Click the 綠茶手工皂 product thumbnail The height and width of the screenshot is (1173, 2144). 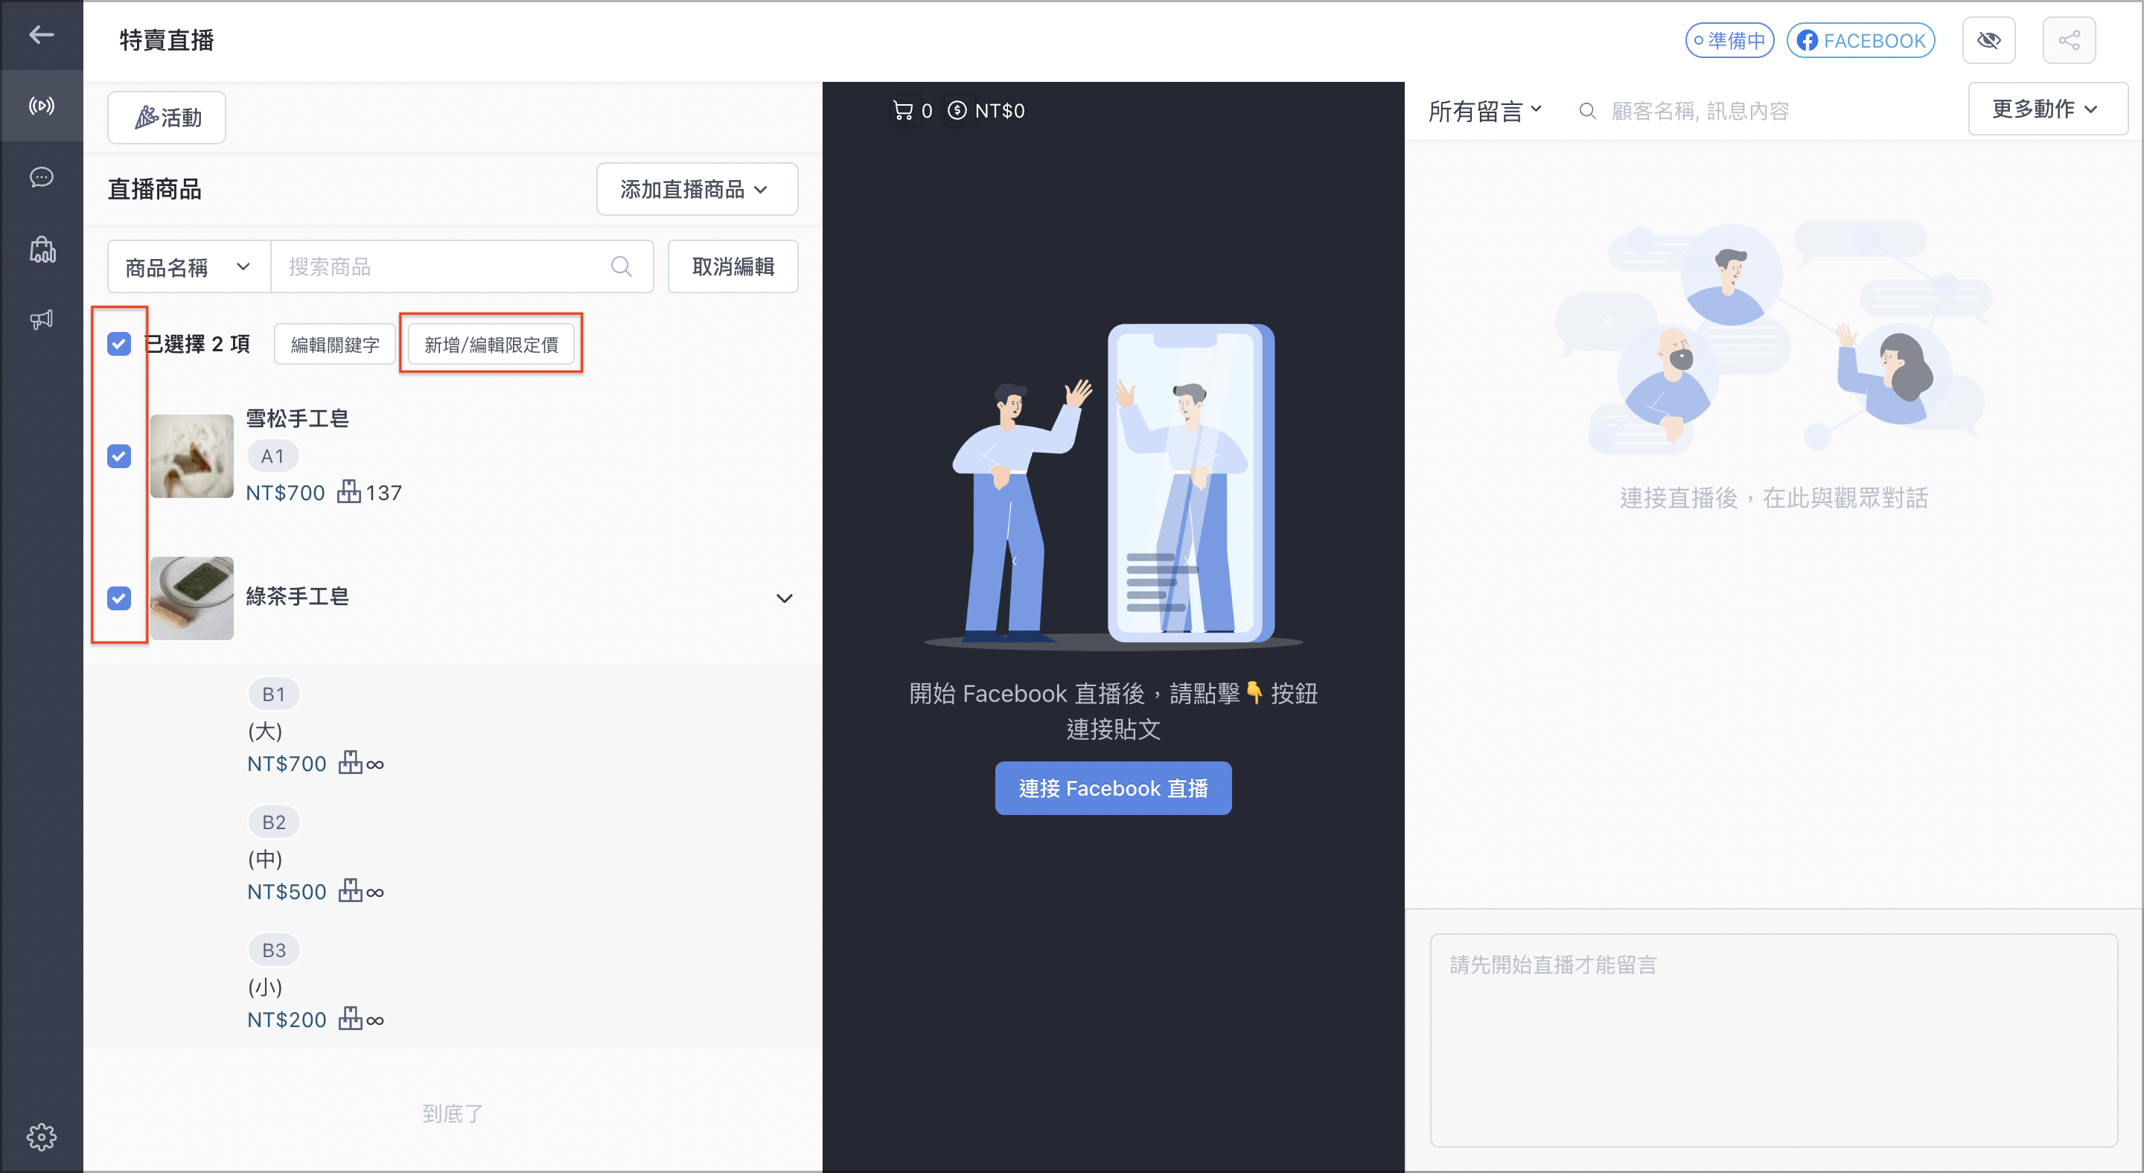(x=191, y=598)
